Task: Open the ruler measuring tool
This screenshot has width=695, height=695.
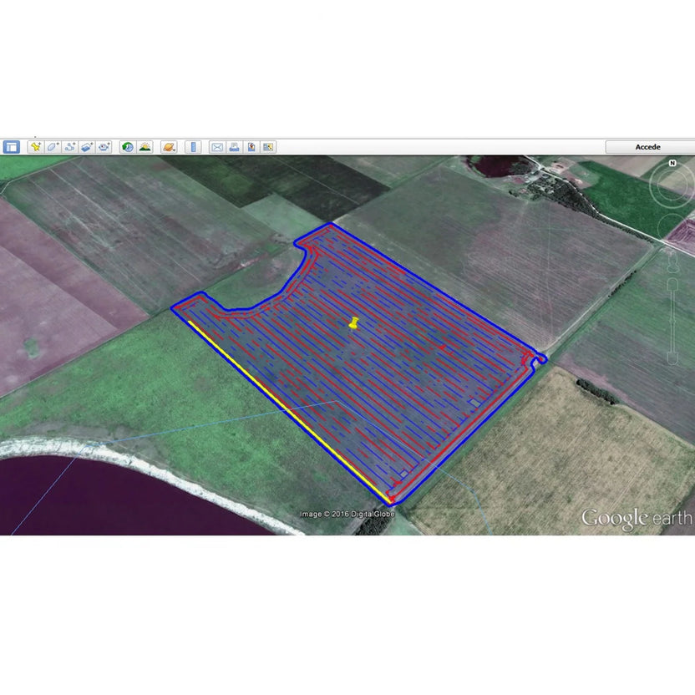Action: [x=193, y=147]
